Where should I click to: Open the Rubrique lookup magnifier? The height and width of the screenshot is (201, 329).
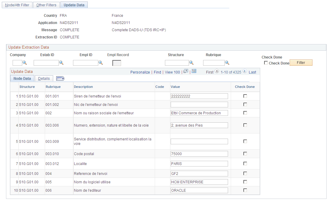[227, 63]
